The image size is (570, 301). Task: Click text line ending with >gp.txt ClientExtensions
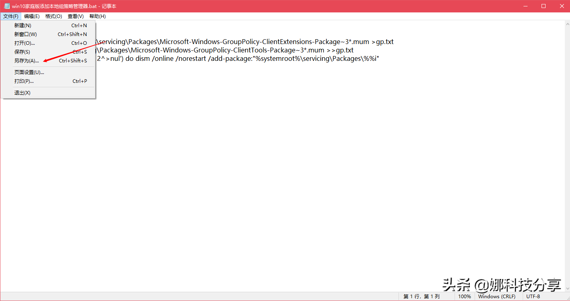click(245, 42)
